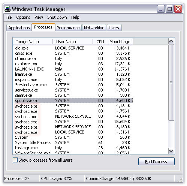Click the scrollbar down arrow

171,151
